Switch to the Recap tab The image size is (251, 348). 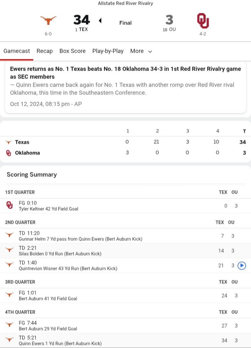click(x=45, y=51)
